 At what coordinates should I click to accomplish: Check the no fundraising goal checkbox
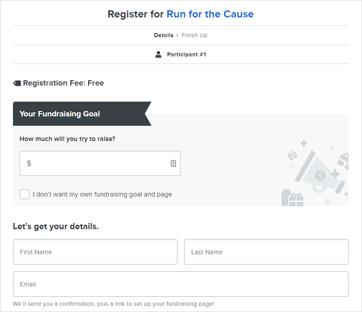[25, 194]
